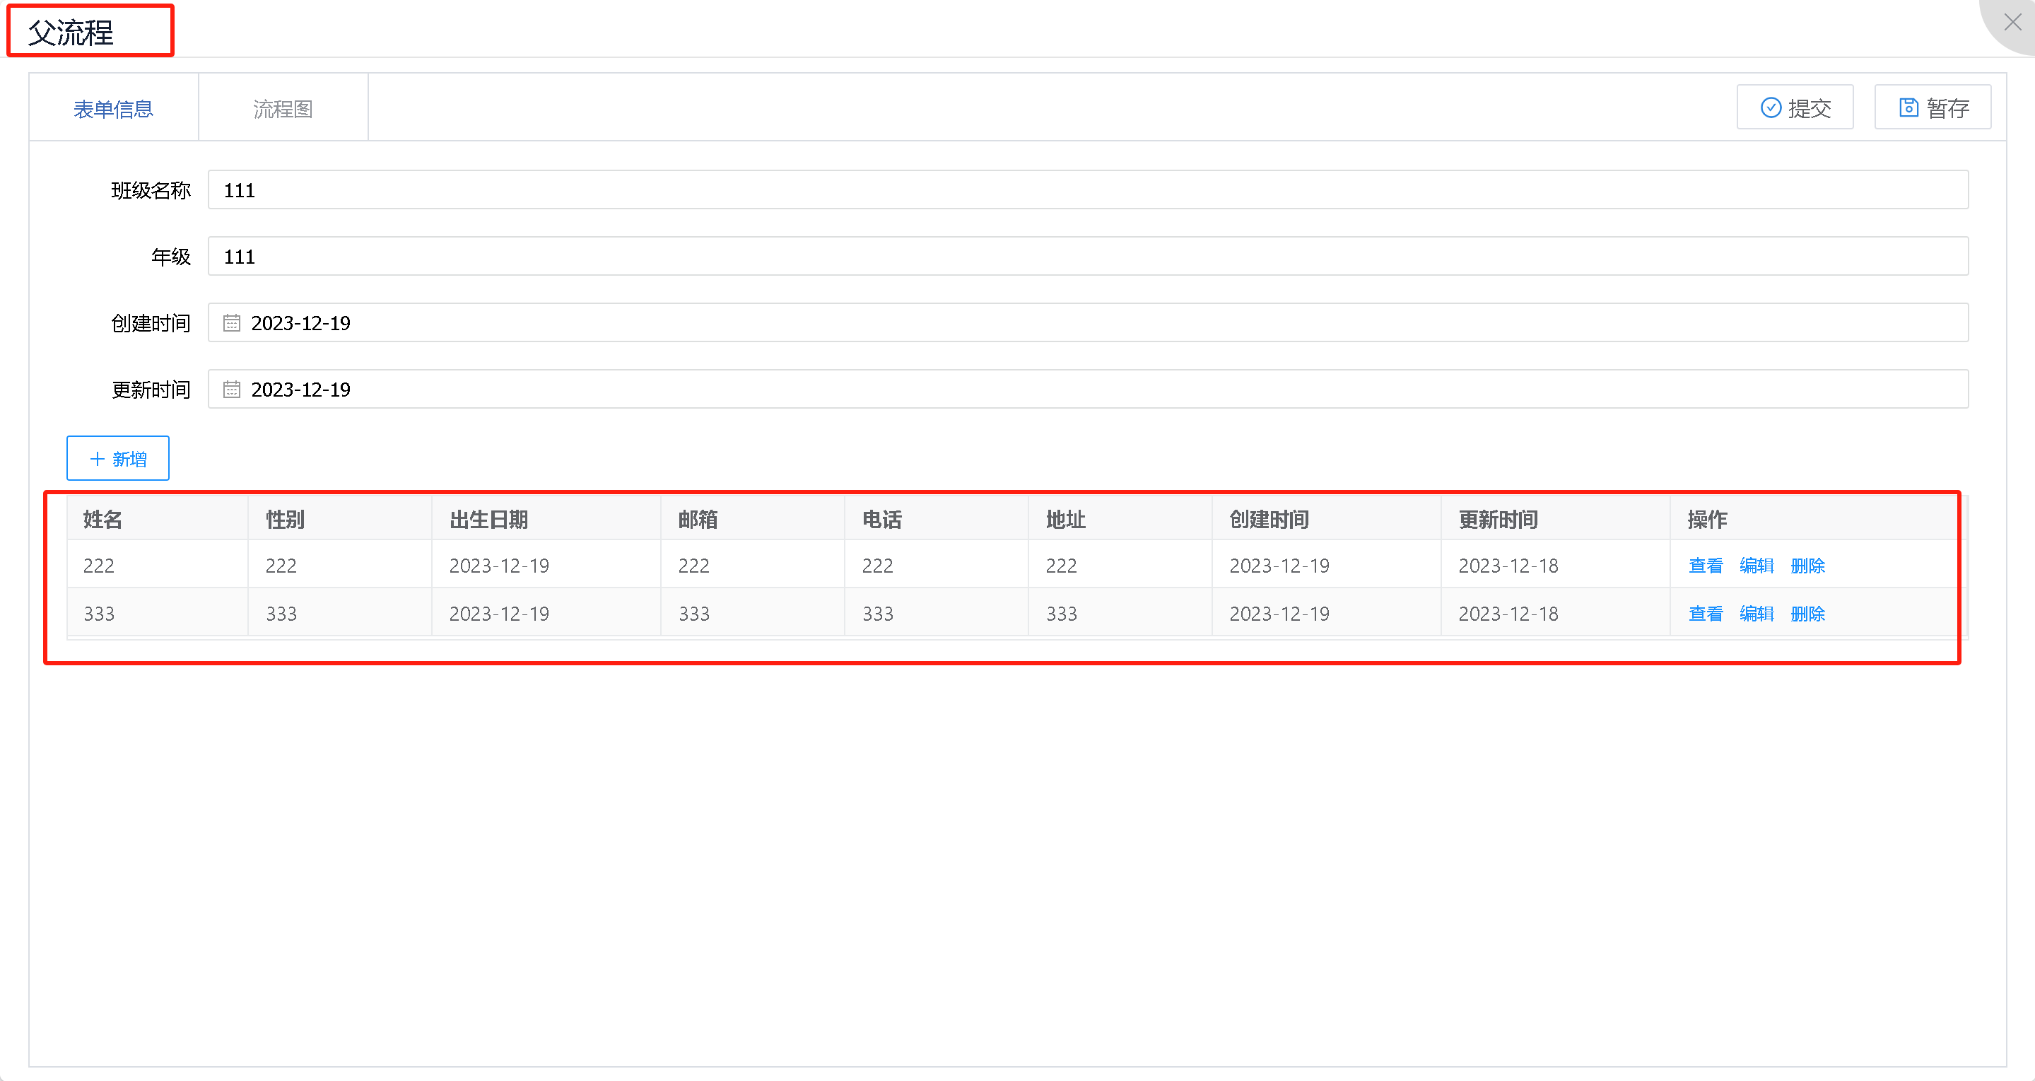
Task: Select the 表单信息 tab
Action: (114, 109)
